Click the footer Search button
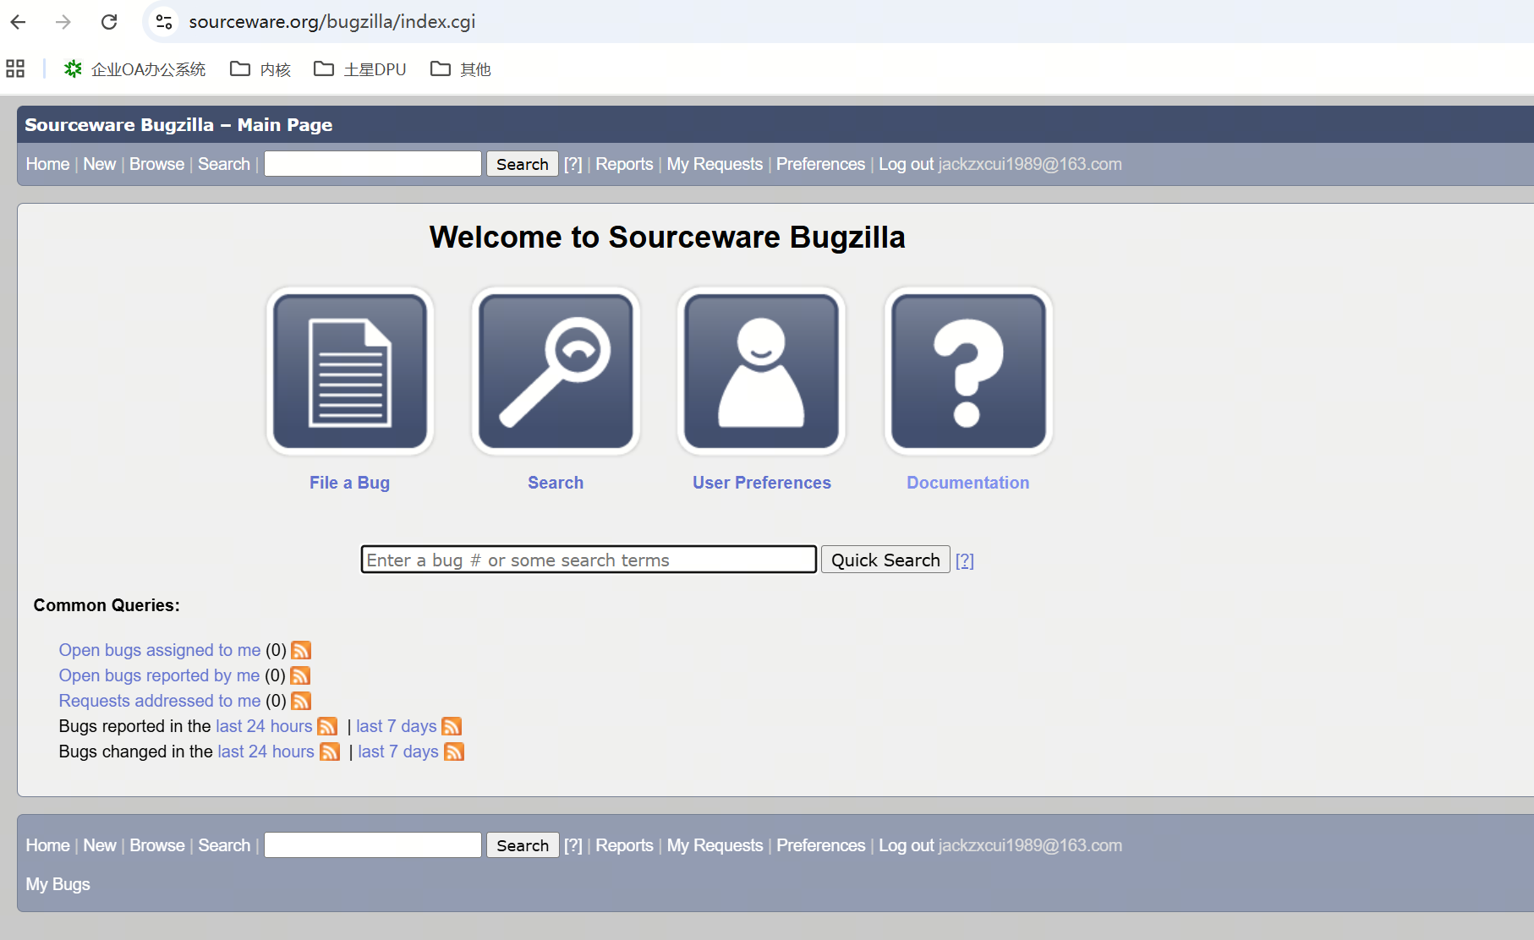 click(523, 845)
